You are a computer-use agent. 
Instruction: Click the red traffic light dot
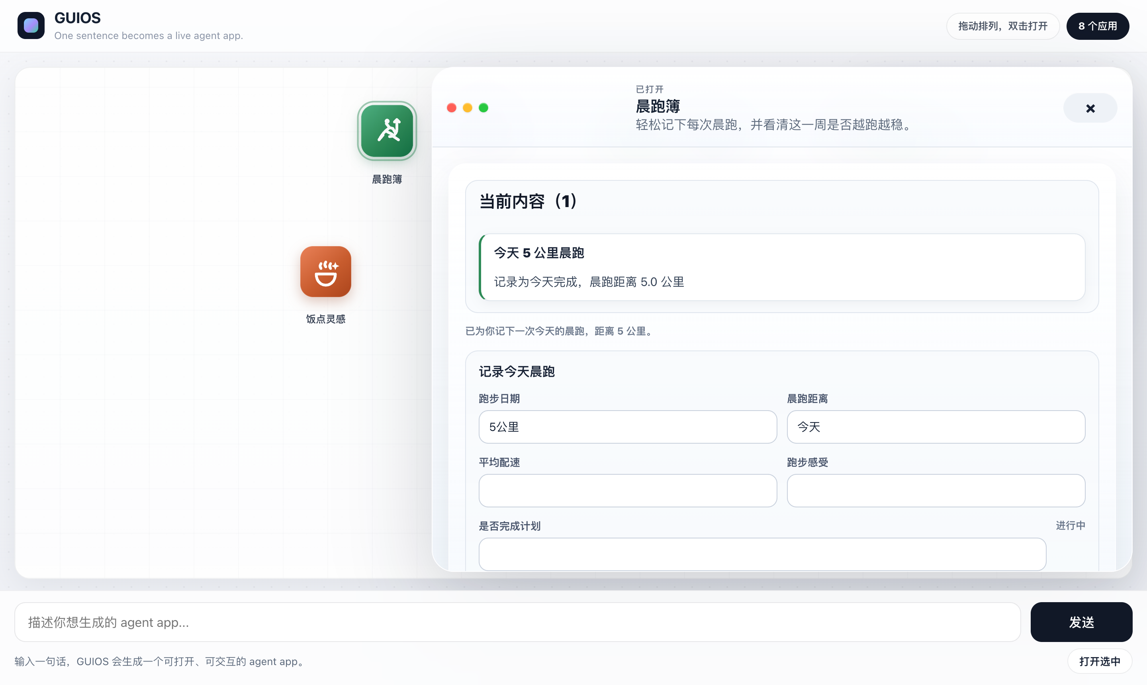[451, 108]
